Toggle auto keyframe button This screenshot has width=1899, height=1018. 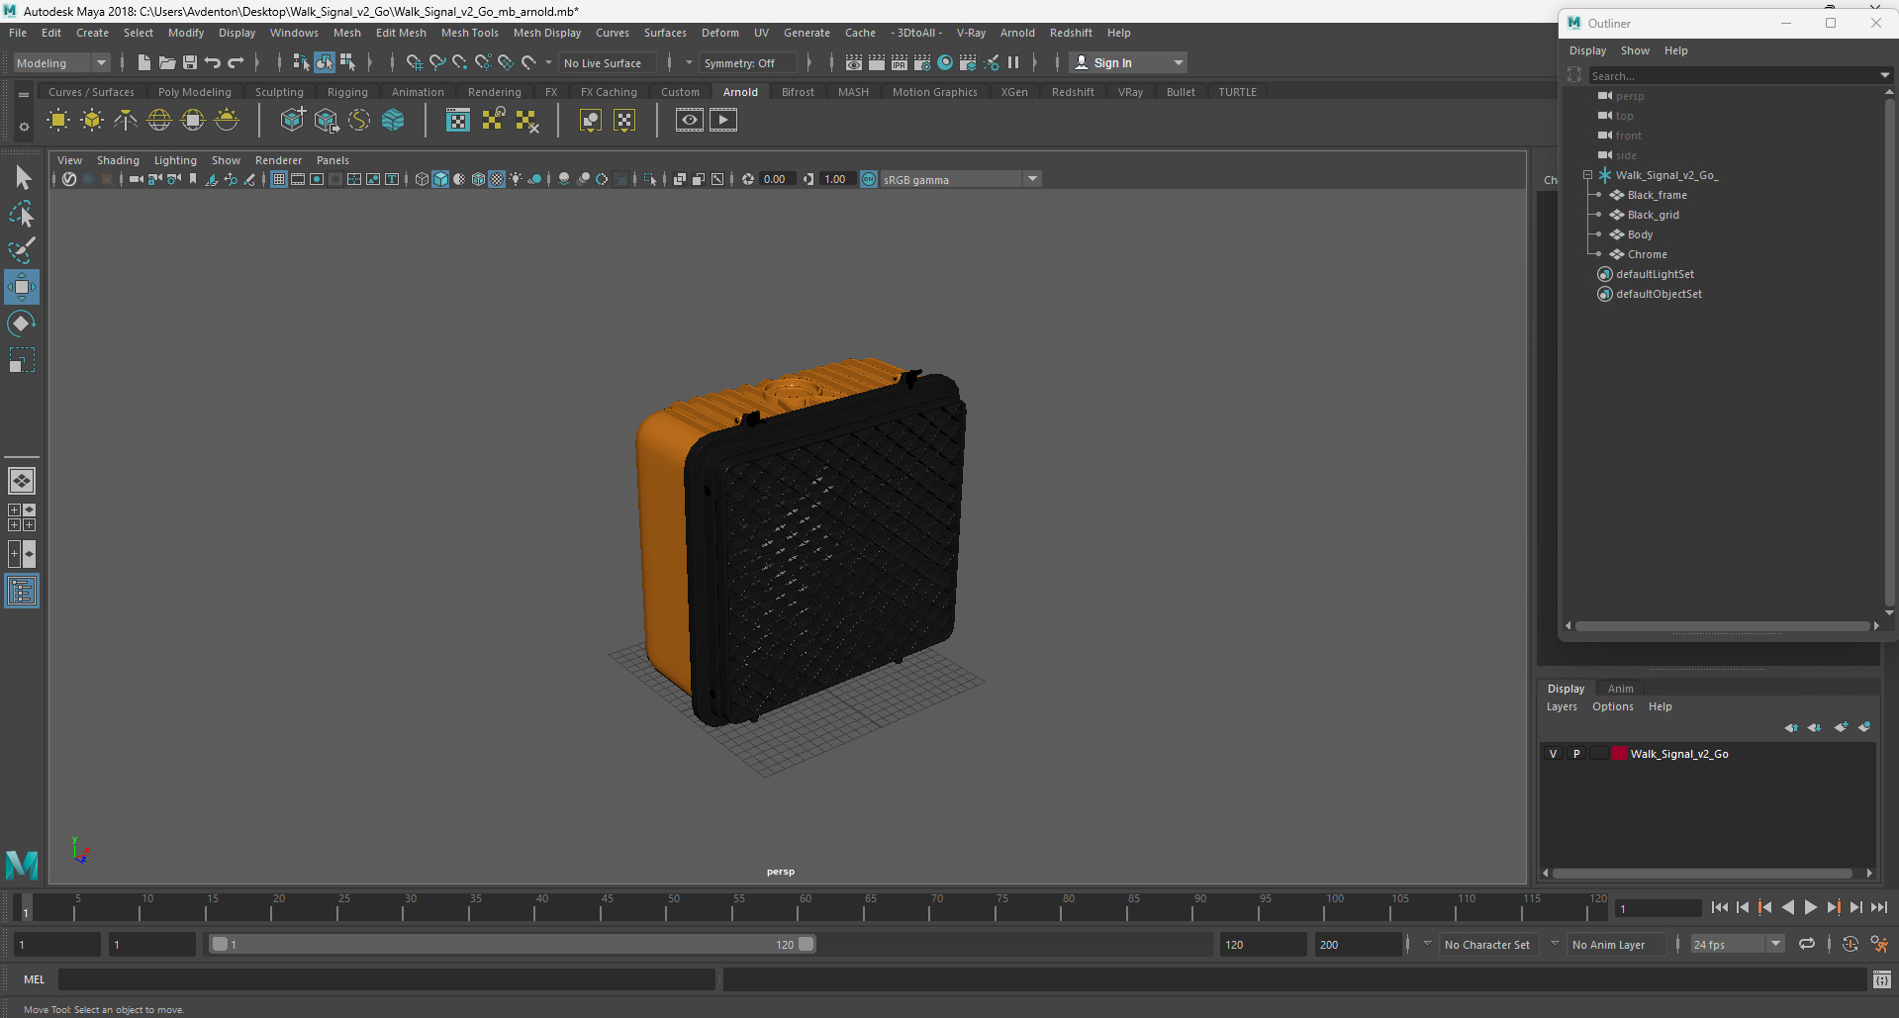tap(1851, 945)
